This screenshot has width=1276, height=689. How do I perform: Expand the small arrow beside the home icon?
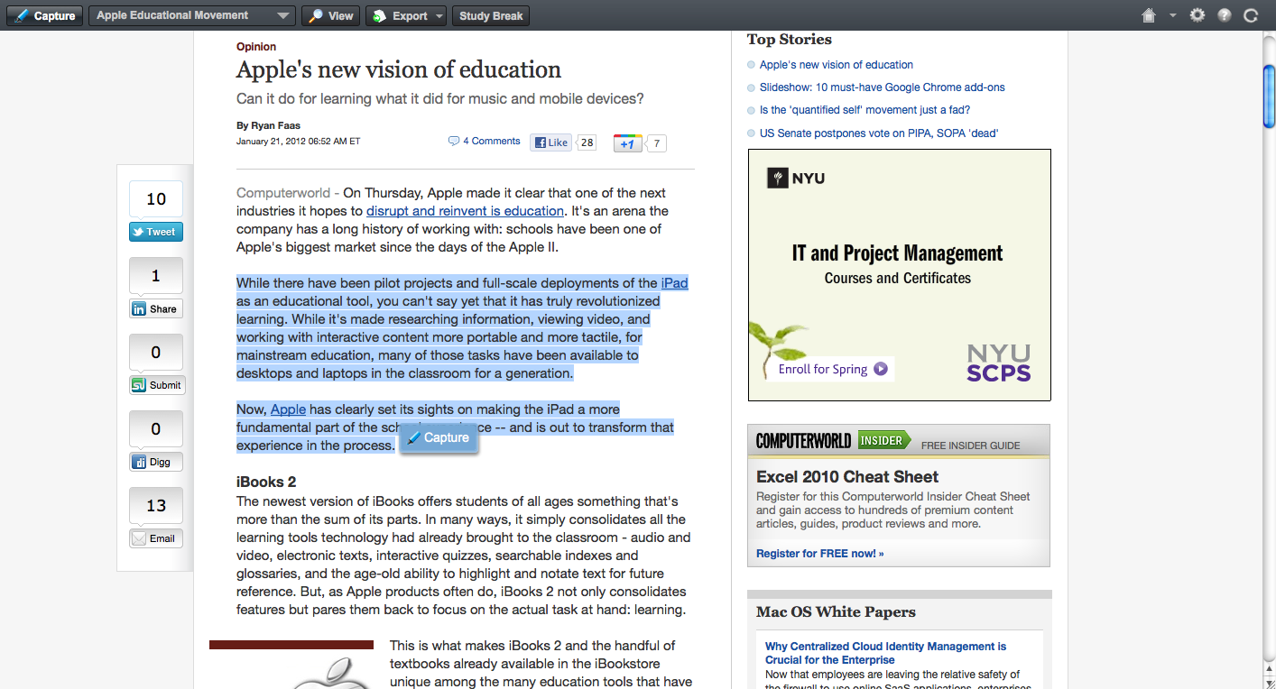click(1173, 15)
